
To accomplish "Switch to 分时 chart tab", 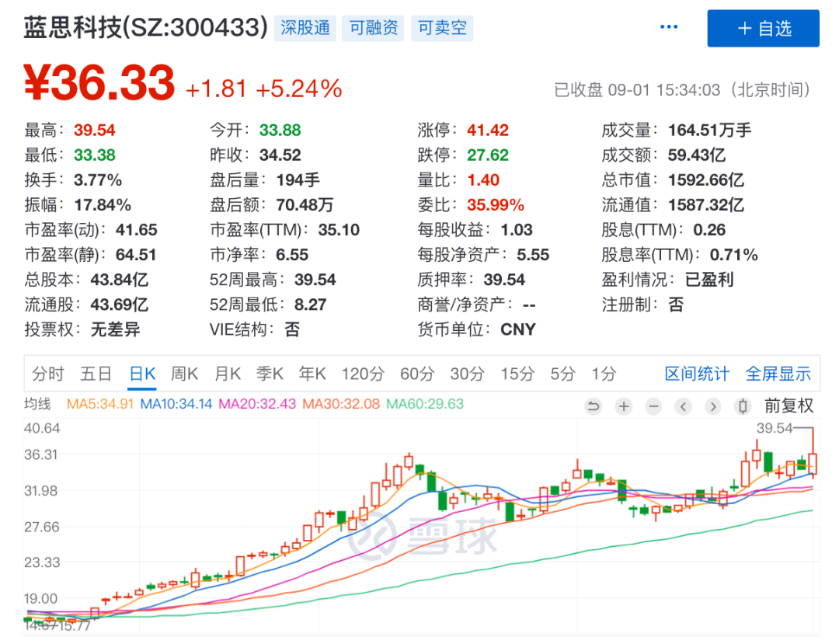I will coord(48,374).
